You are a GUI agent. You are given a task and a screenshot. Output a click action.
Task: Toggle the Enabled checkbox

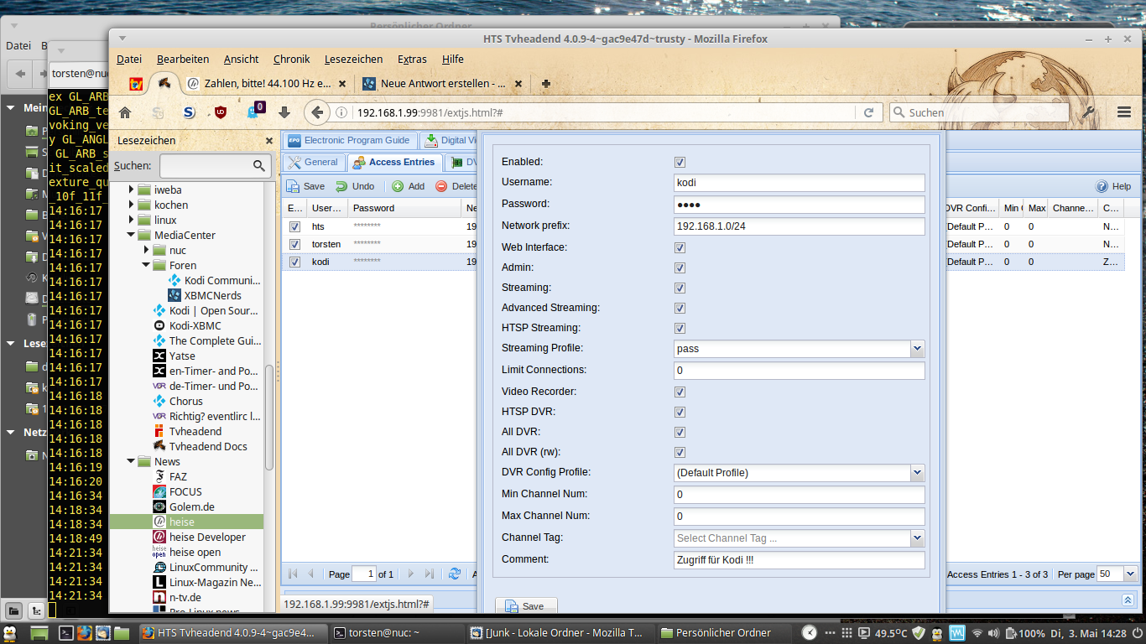(x=680, y=162)
